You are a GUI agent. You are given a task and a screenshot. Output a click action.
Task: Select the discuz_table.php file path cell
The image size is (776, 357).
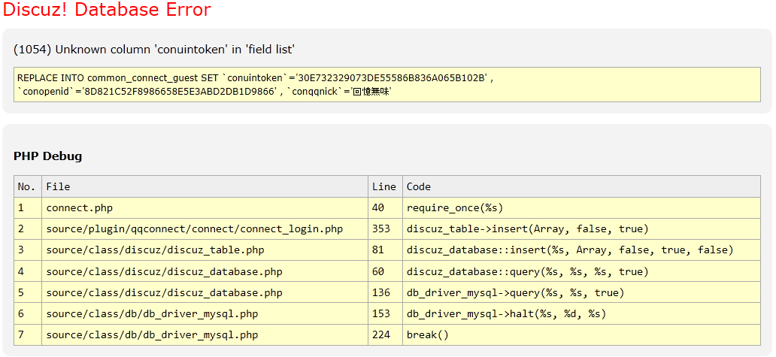click(155, 250)
